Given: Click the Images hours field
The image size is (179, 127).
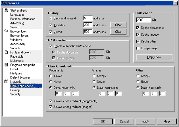Looking at the screenshot, I should coord(110,94).
